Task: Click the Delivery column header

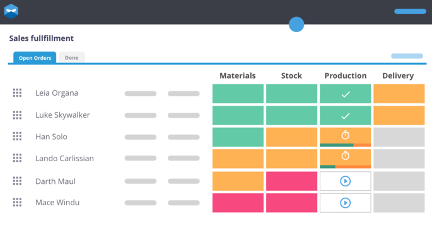Action: pyautogui.click(x=398, y=76)
